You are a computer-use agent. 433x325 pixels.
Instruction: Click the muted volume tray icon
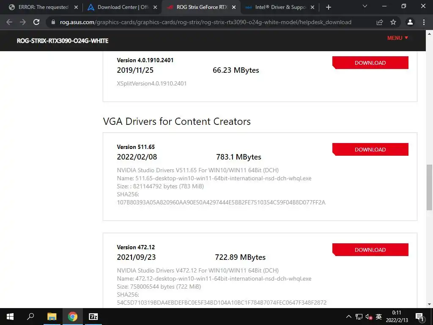point(369,317)
